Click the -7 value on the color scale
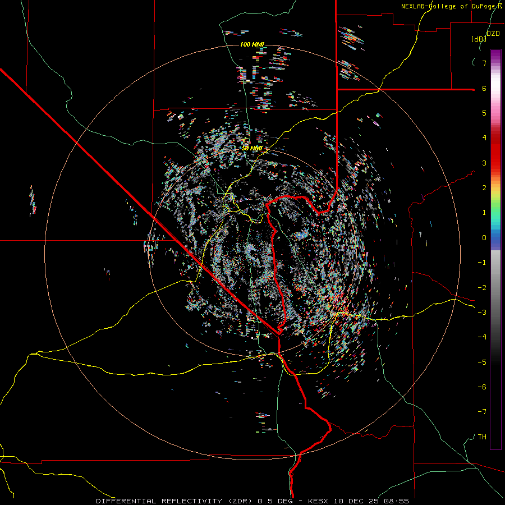The height and width of the screenshot is (505, 505). [482, 412]
